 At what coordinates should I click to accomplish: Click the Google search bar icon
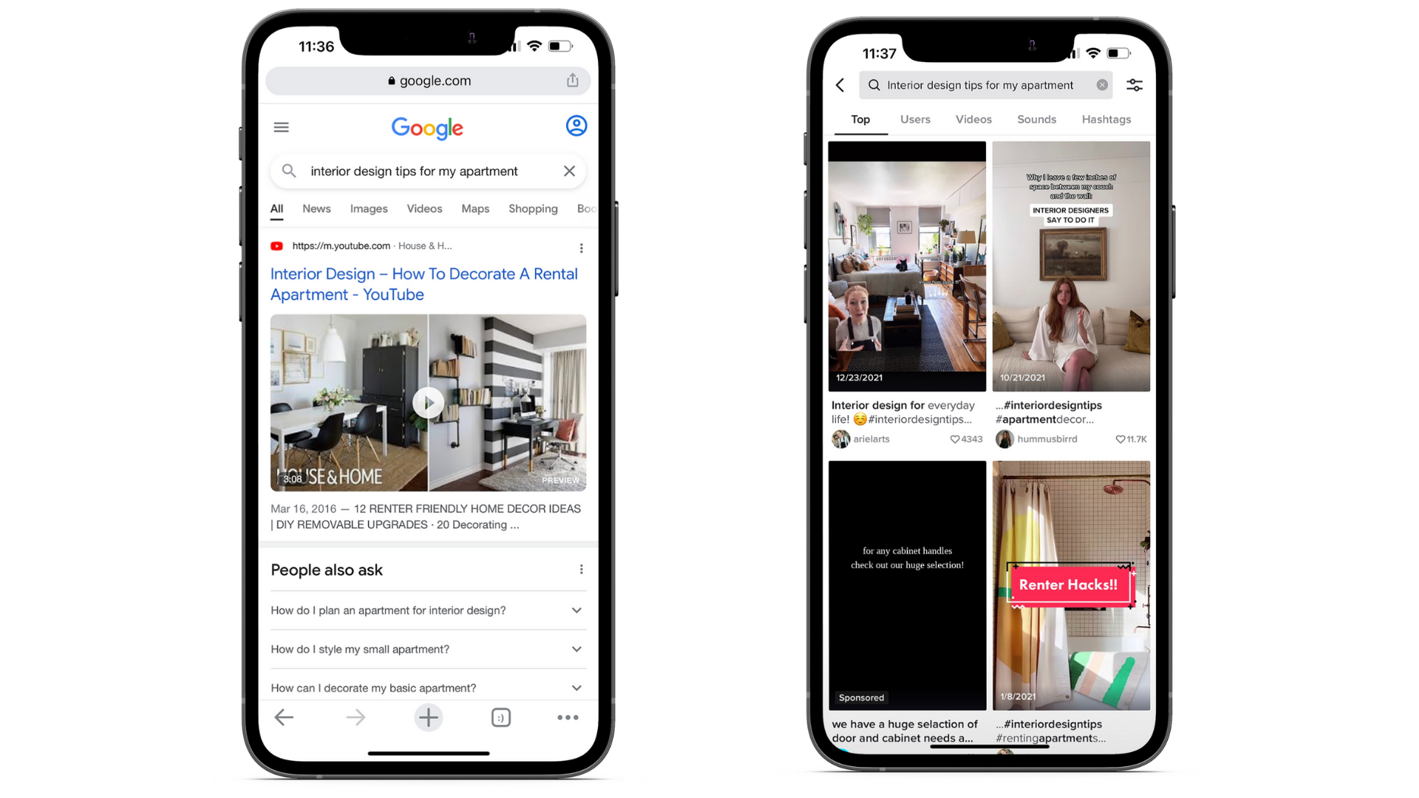tap(290, 171)
